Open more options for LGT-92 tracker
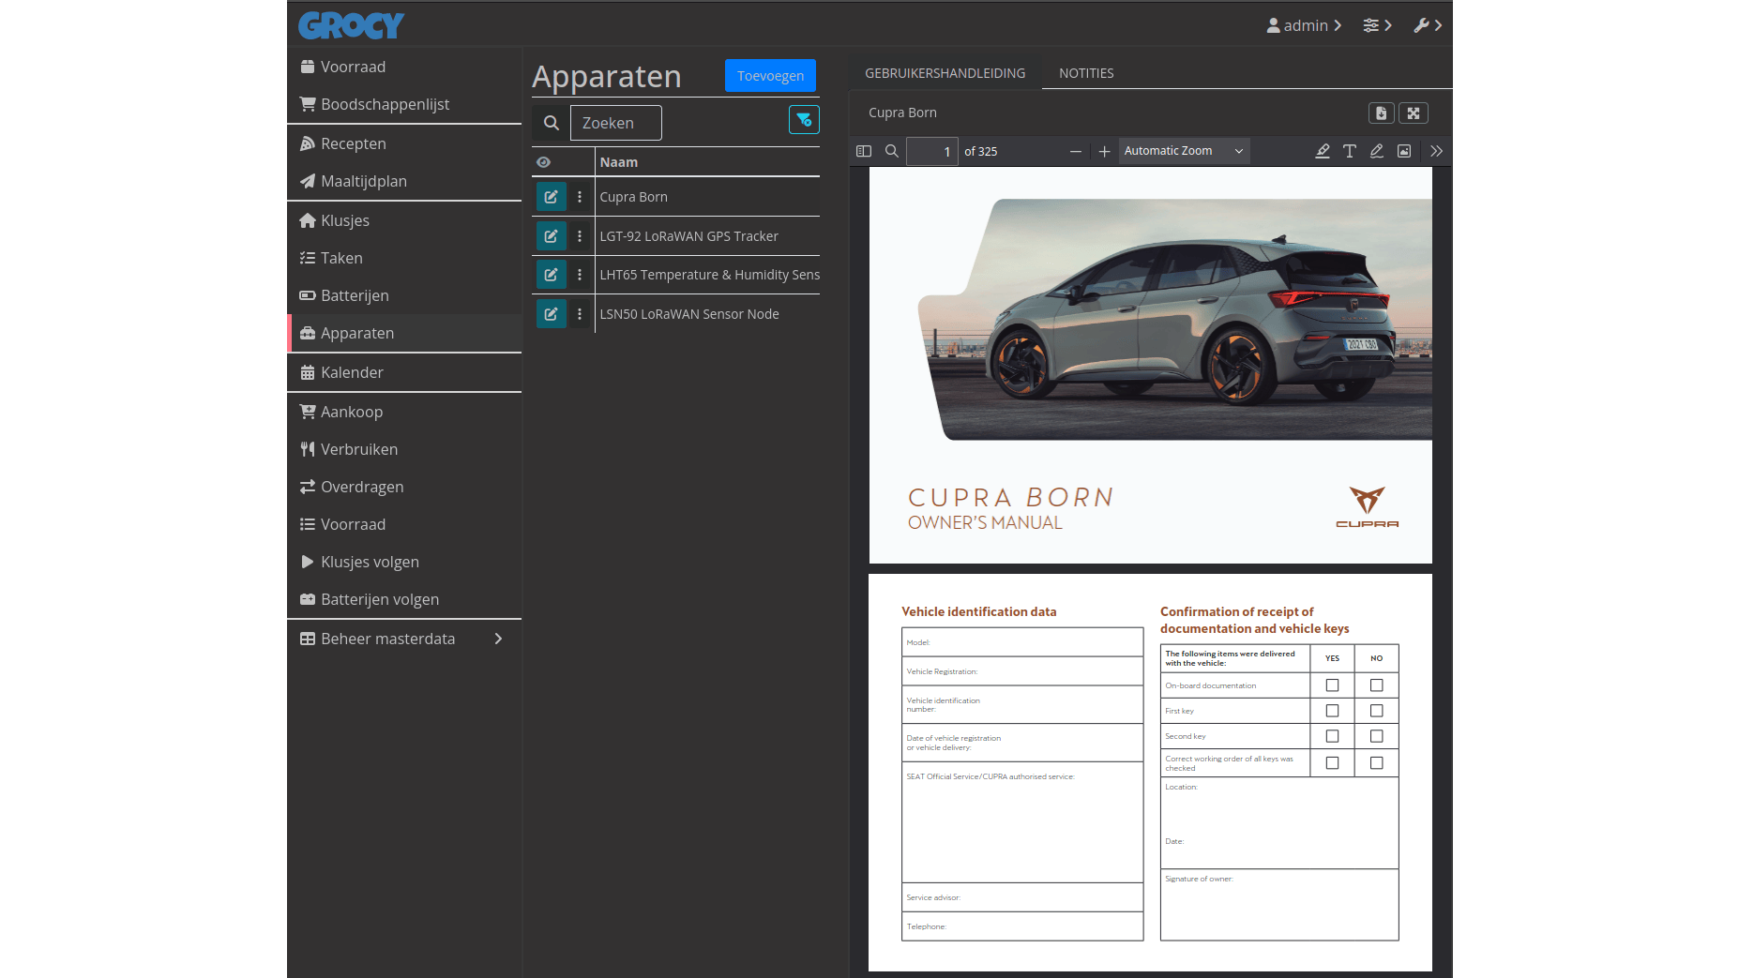The image size is (1739, 978). (x=580, y=236)
